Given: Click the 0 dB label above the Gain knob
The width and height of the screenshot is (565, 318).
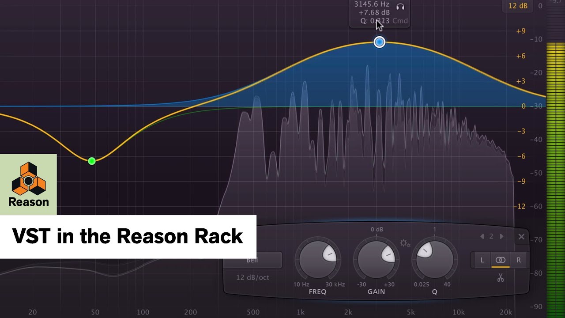Looking at the screenshot, I should coord(377,229).
